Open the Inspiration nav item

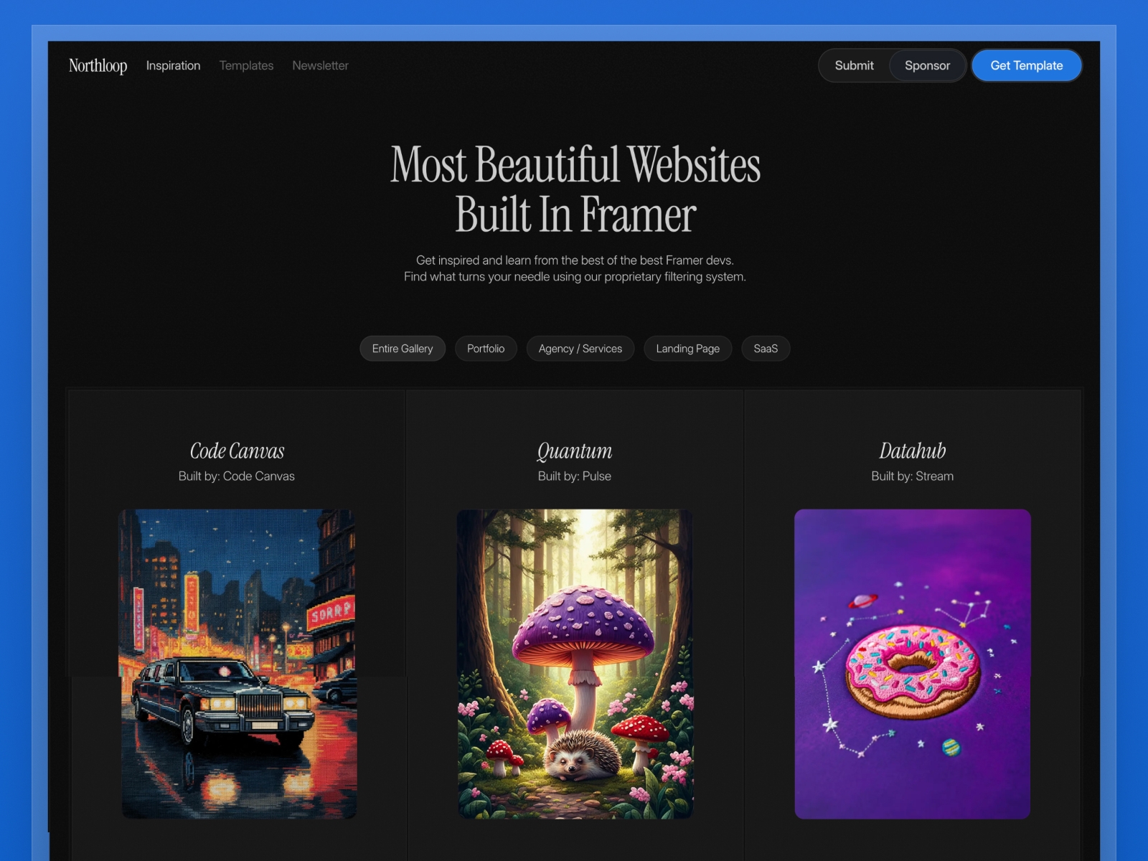click(x=173, y=65)
